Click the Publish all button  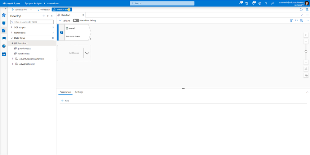point(62,10)
